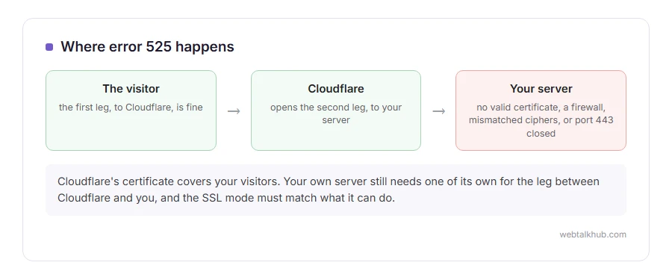Click the 'Where error 525 happens' heading
The width and height of the screenshot is (672, 277).
147,47
